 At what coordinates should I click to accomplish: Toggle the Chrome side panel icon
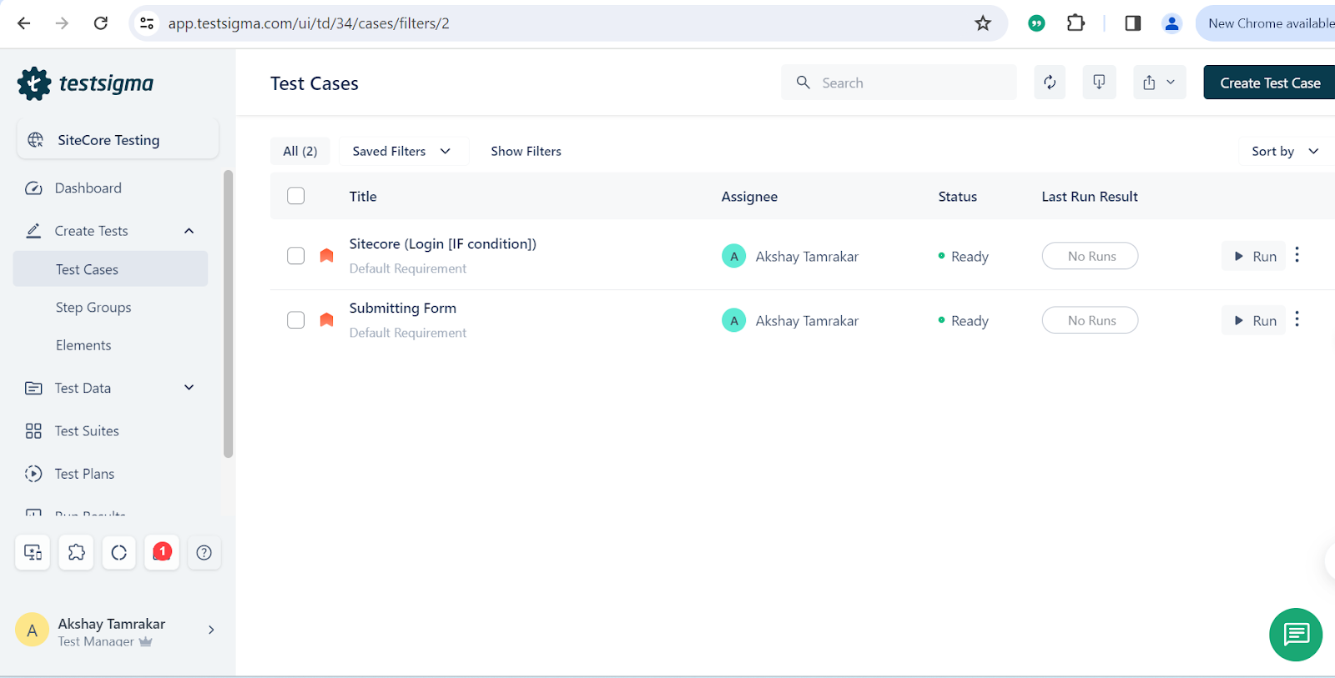(x=1132, y=23)
